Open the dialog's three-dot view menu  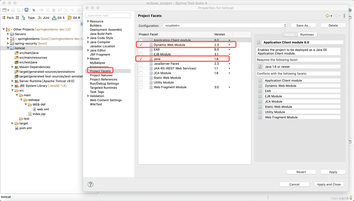344,16
